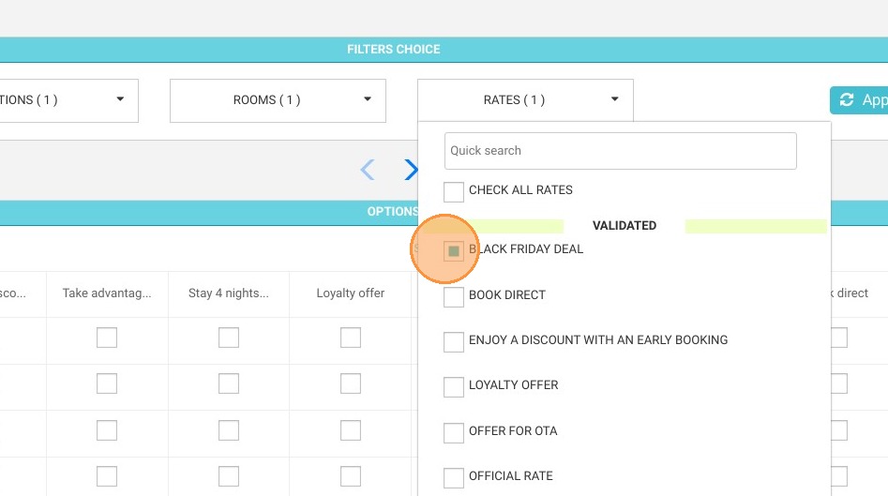The height and width of the screenshot is (496, 888).
Task: Open the RATES ( 1 ) dropdown
Action: (x=525, y=100)
